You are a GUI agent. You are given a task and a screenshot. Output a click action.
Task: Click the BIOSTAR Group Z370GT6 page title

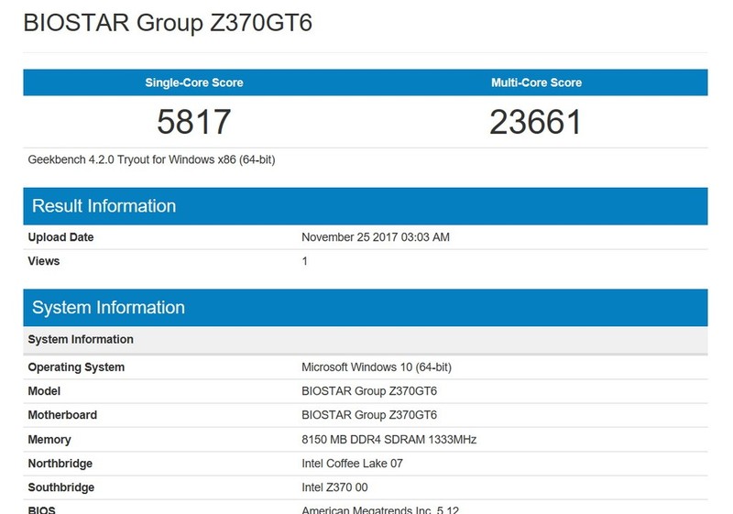tap(168, 24)
